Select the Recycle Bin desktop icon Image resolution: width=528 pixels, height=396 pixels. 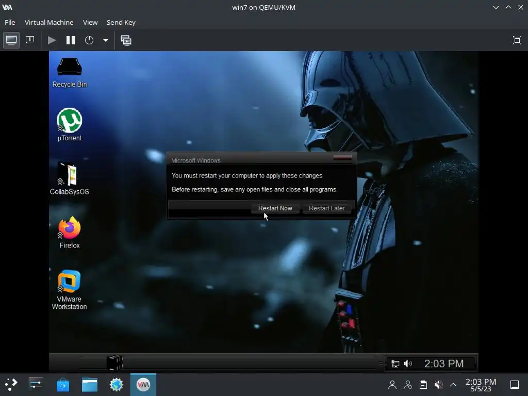pyautogui.click(x=70, y=73)
